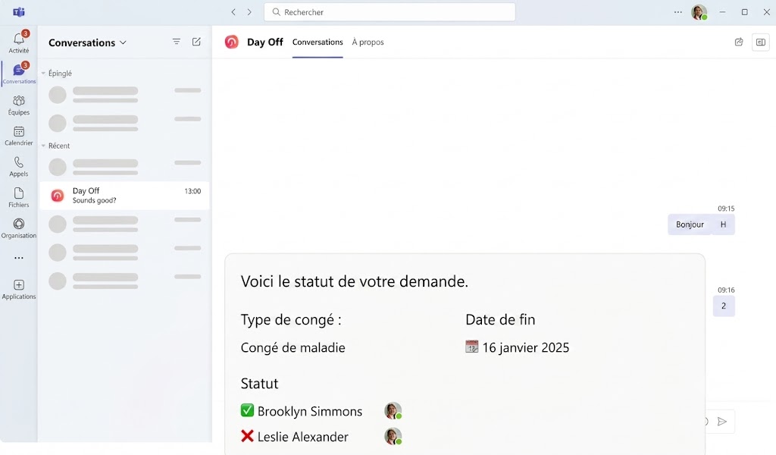
Task: Go forward with the right arrow
Action: (x=249, y=12)
